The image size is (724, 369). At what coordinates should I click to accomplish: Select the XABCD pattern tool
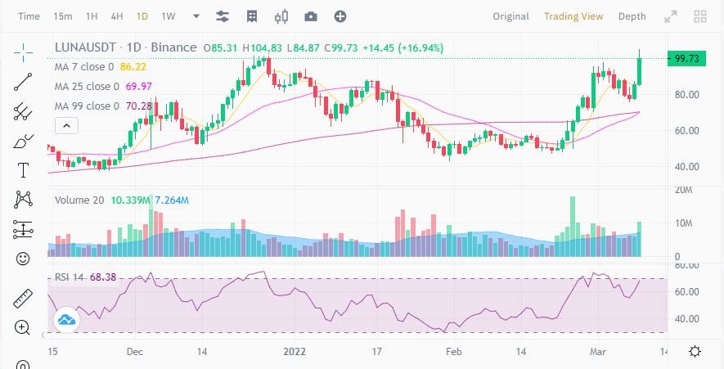click(x=23, y=200)
